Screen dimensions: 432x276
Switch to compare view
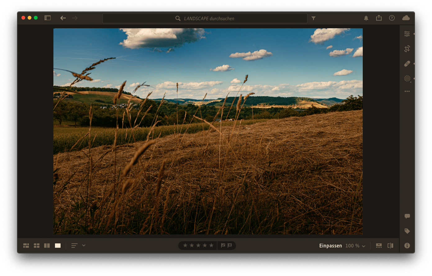(x=47, y=246)
